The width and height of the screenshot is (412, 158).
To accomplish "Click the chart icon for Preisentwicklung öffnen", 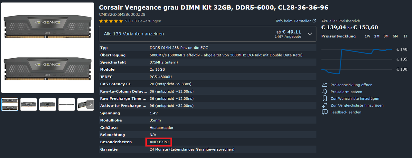I will (325, 85).
